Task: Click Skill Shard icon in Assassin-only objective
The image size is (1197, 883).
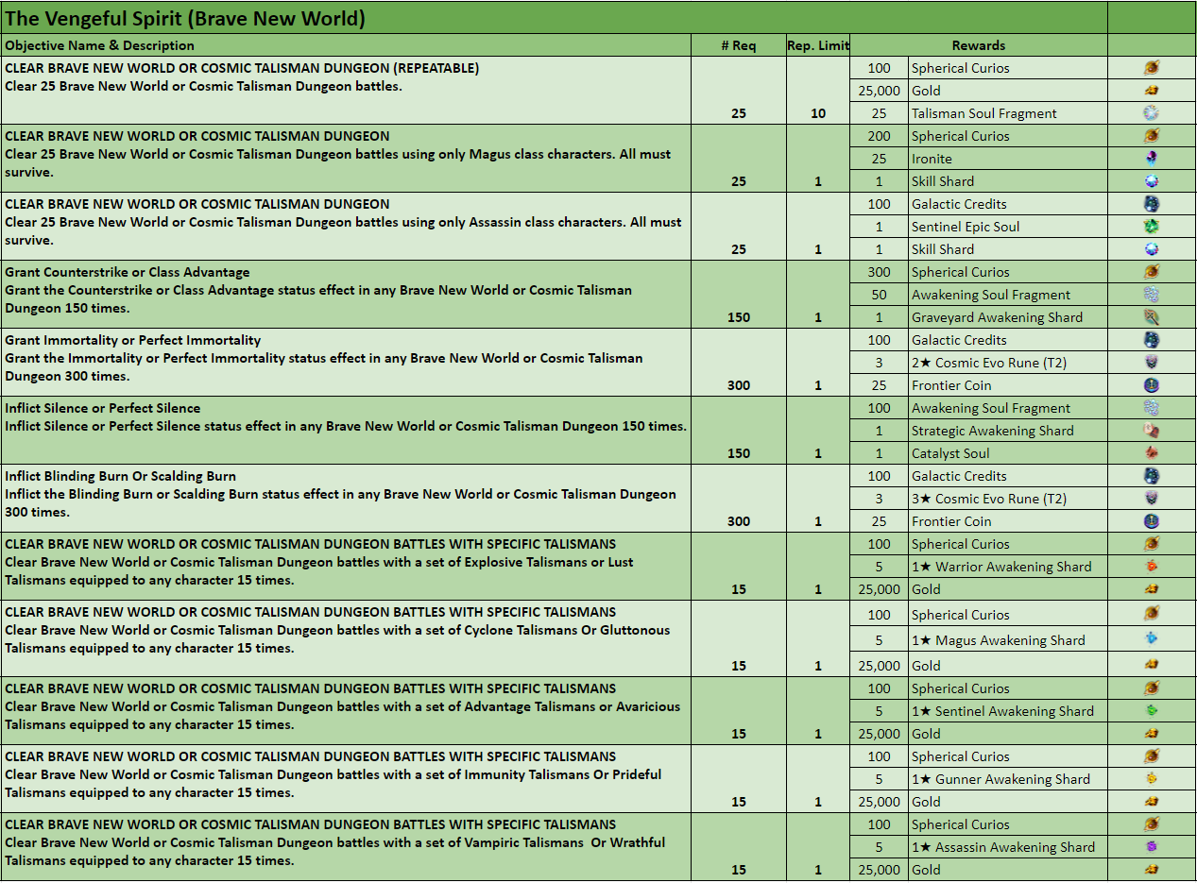Action: [1151, 249]
